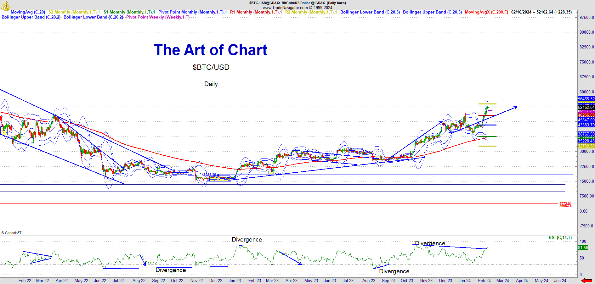Click the Oct-23 date axis label

[x=407, y=281]
